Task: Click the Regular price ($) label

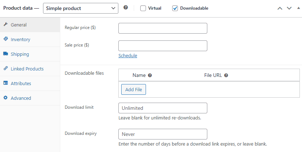Action: click(80, 28)
